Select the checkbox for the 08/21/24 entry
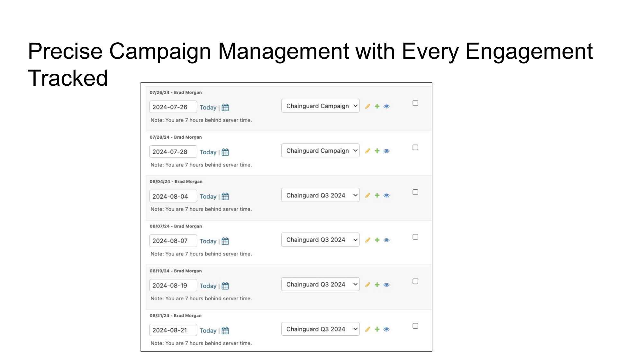 pyautogui.click(x=415, y=326)
